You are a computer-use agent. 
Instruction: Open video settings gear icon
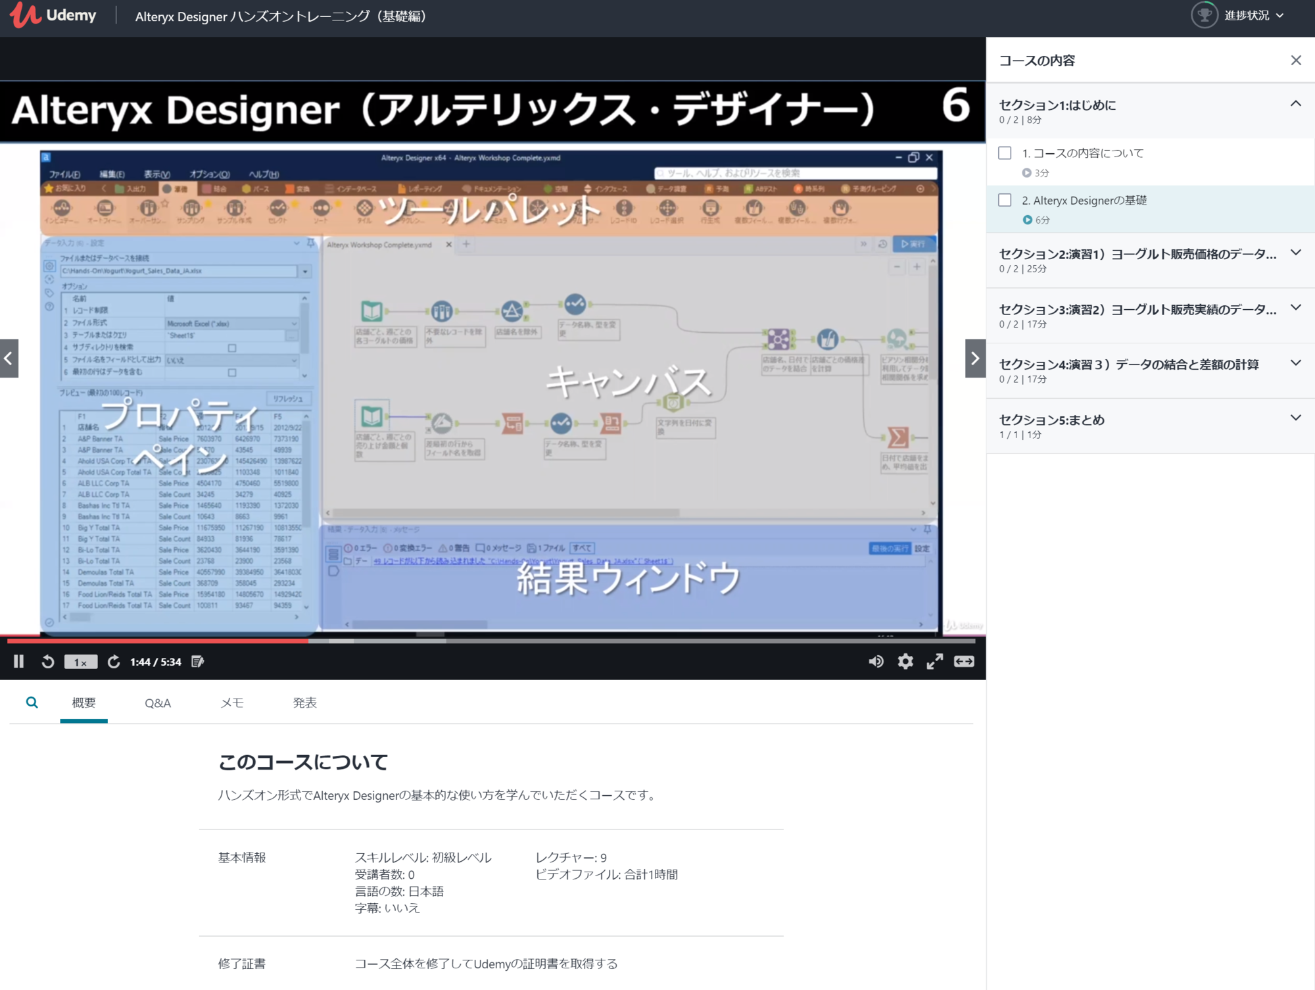point(905,662)
